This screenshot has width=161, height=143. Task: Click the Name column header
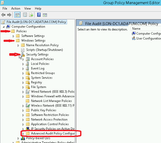click(x=146, y=29)
